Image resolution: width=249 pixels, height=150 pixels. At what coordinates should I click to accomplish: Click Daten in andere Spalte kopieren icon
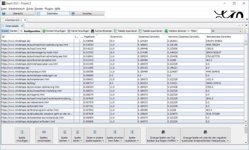click(95, 132)
